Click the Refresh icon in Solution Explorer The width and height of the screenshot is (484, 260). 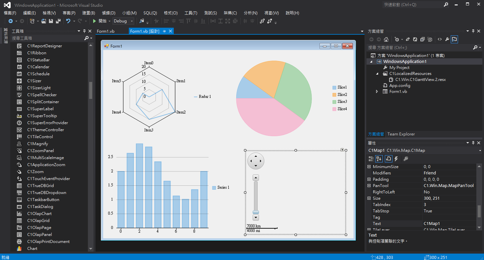415,39
